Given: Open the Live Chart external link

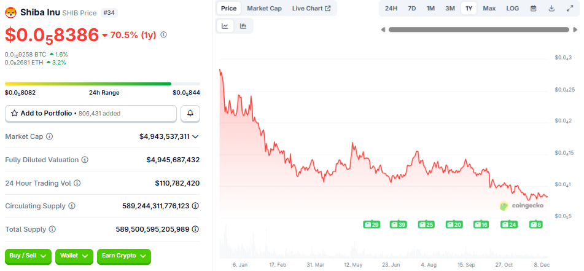Looking at the screenshot, I should [x=311, y=8].
